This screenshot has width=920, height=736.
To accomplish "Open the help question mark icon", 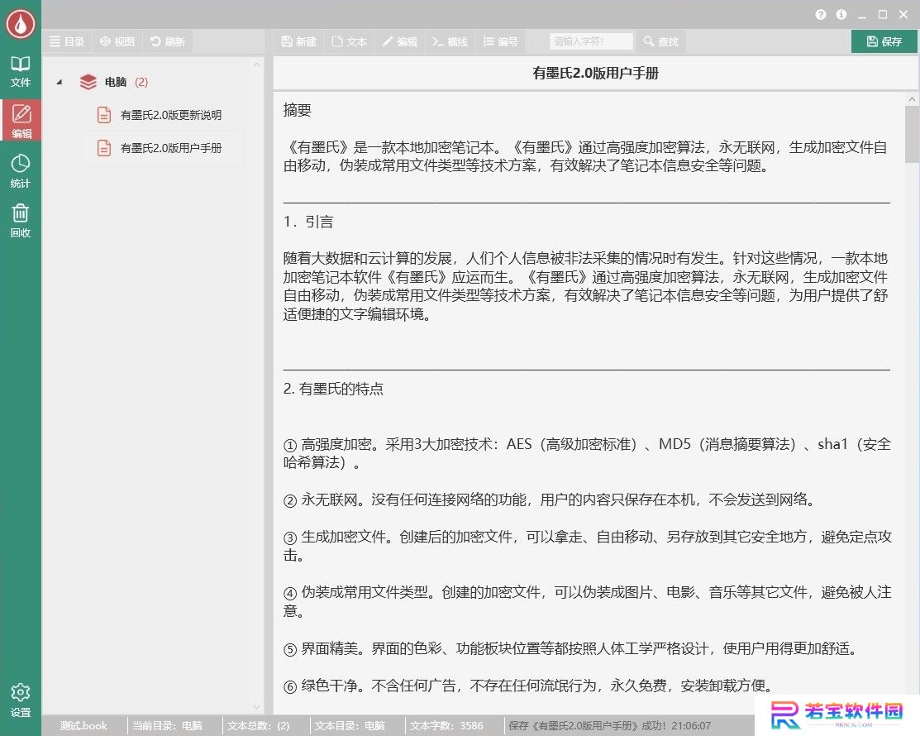I will pyautogui.click(x=821, y=15).
